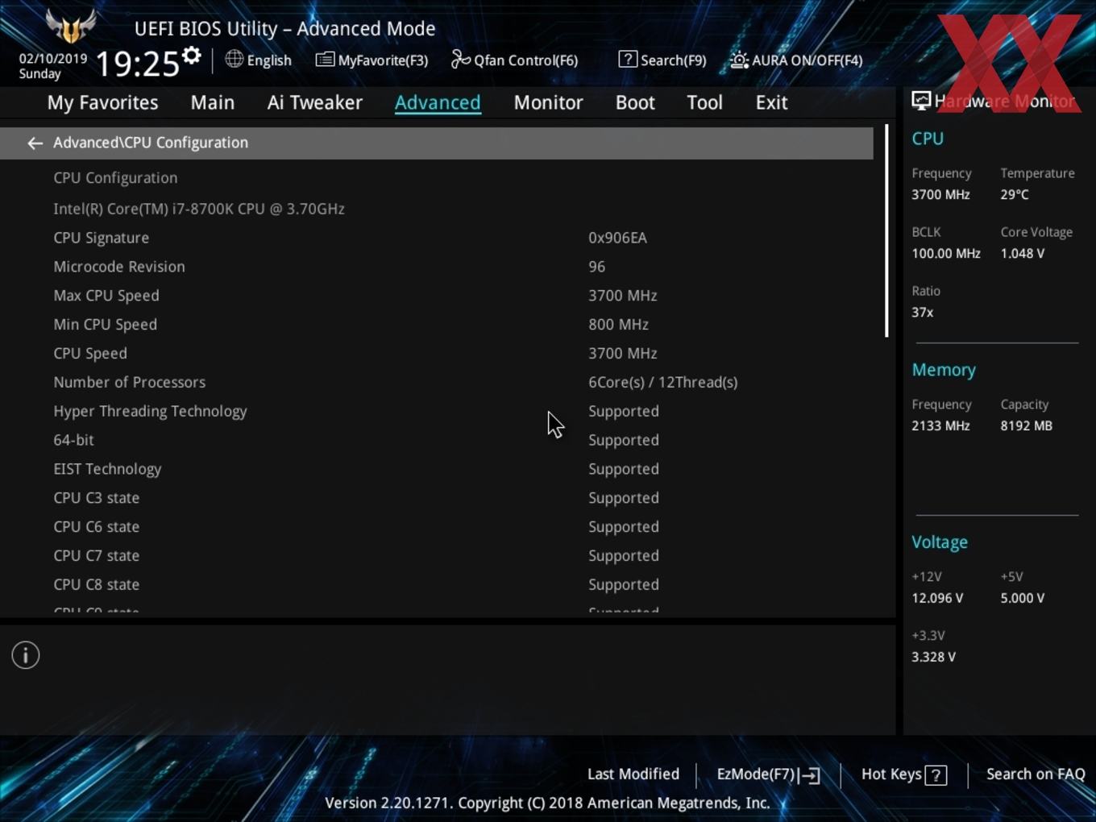Click the Qfan Control fan icon
The height and width of the screenshot is (822, 1096).
click(460, 59)
